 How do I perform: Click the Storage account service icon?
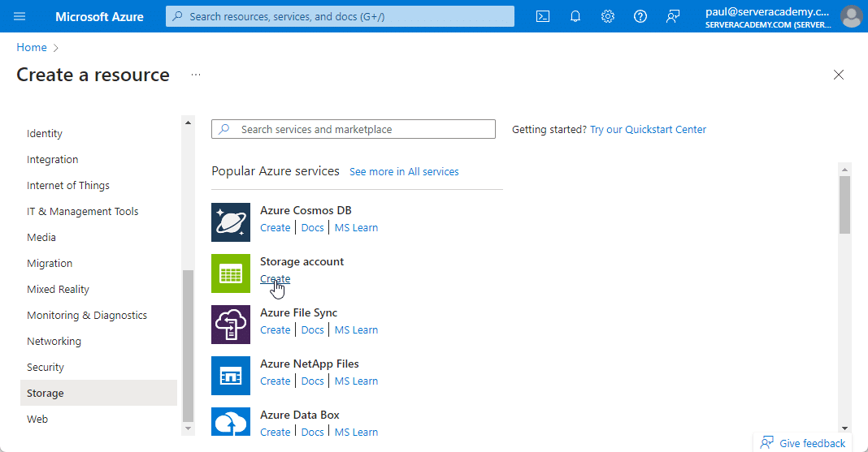pos(231,273)
